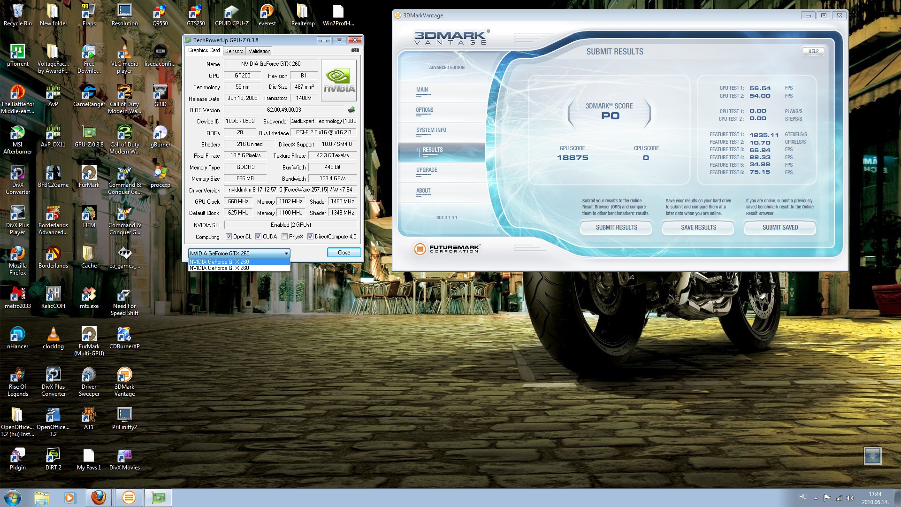Viewport: 901px width, 507px height.
Task: Click the SUBMIT SAVED button
Action: click(x=780, y=228)
